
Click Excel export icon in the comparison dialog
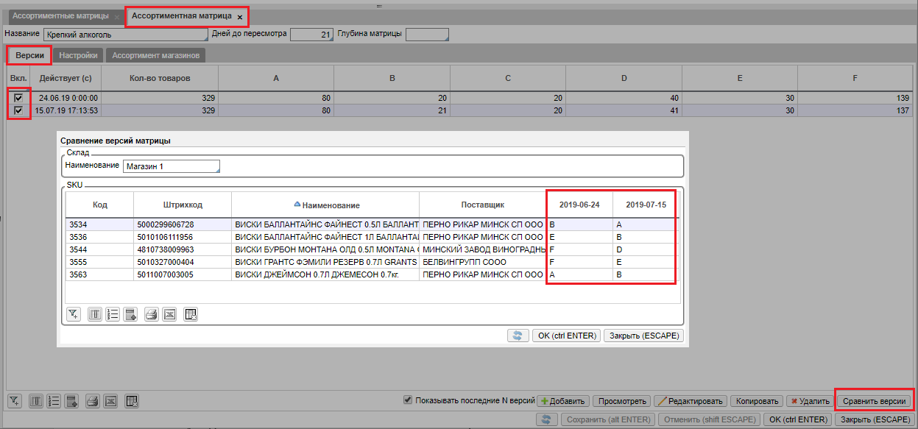point(170,315)
